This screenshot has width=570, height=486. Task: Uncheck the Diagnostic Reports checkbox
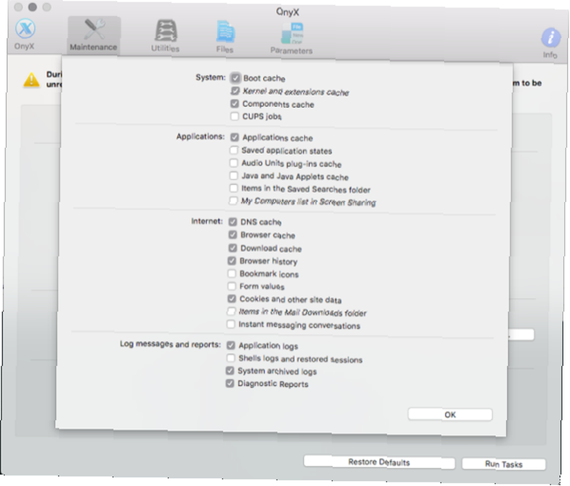pyautogui.click(x=230, y=383)
